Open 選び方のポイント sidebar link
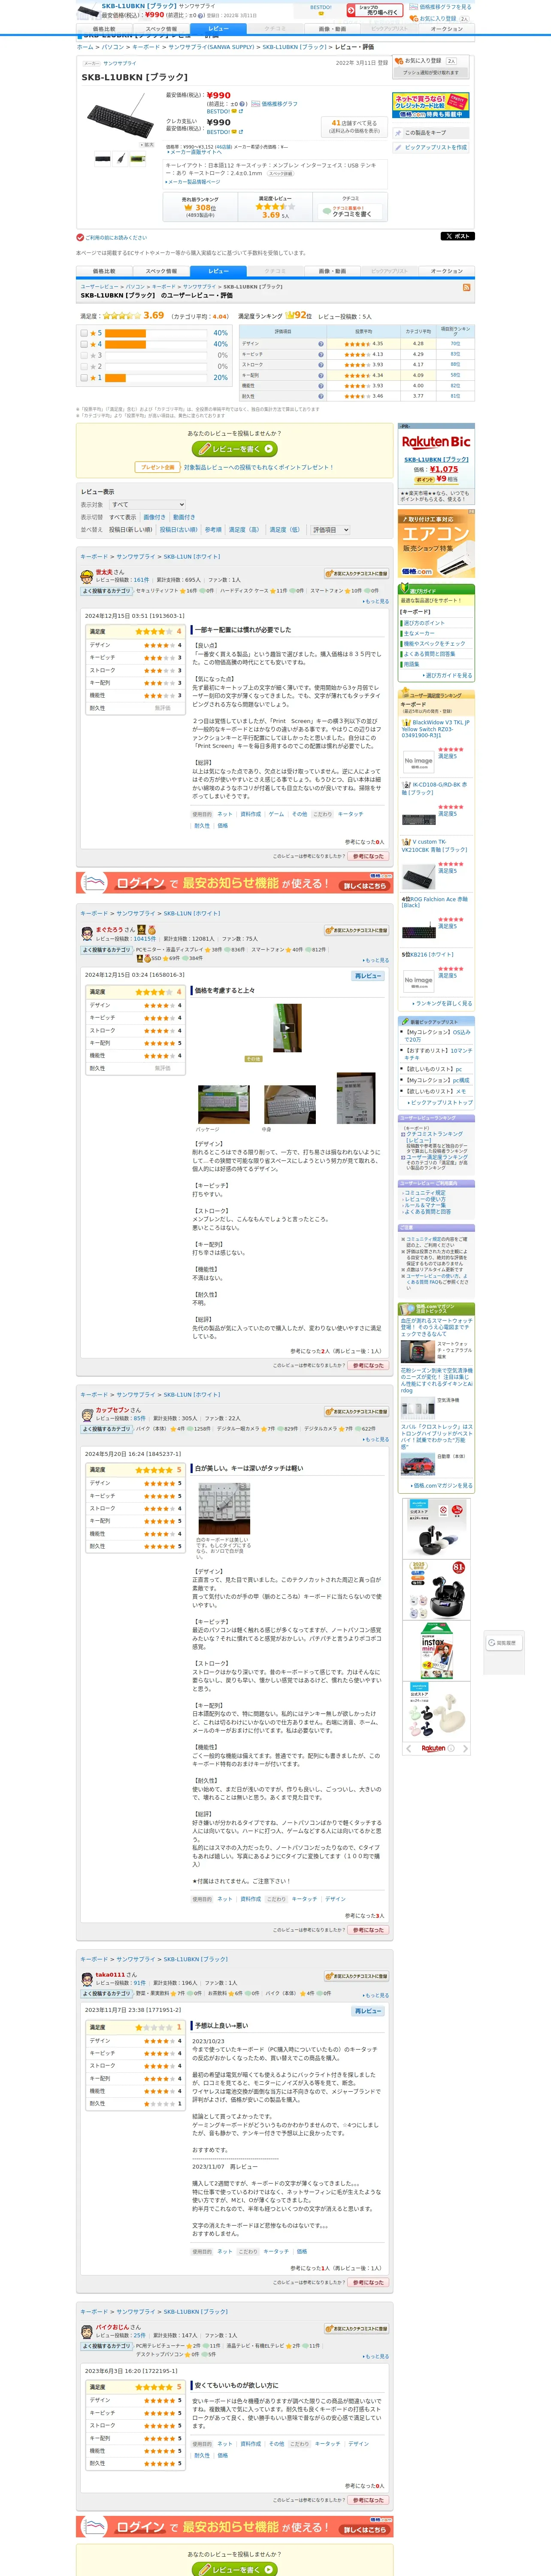The height and width of the screenshot is (2576, 551). [x=424, y=623]
